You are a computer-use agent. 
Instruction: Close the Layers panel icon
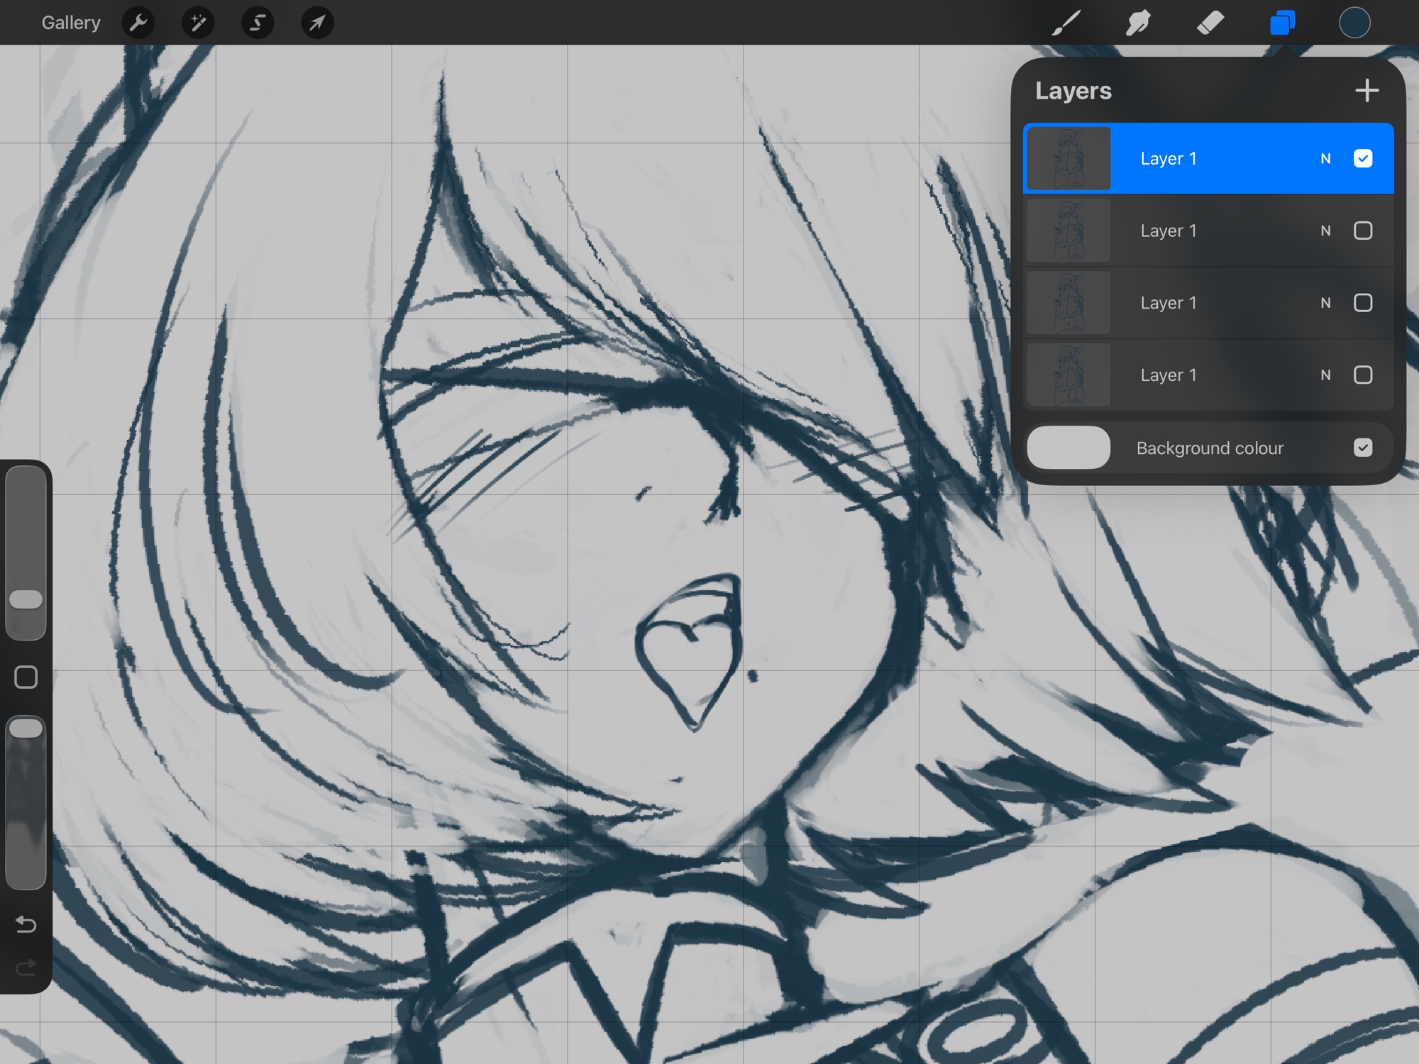pyautogui.click(x=1283, y=23)
